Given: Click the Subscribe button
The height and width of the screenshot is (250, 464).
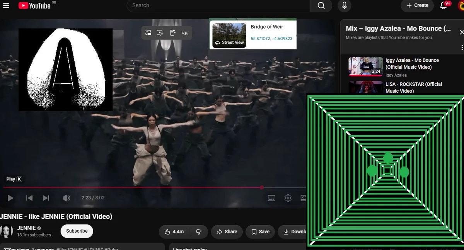Looking at the screenshot, I should click(77, 231).
